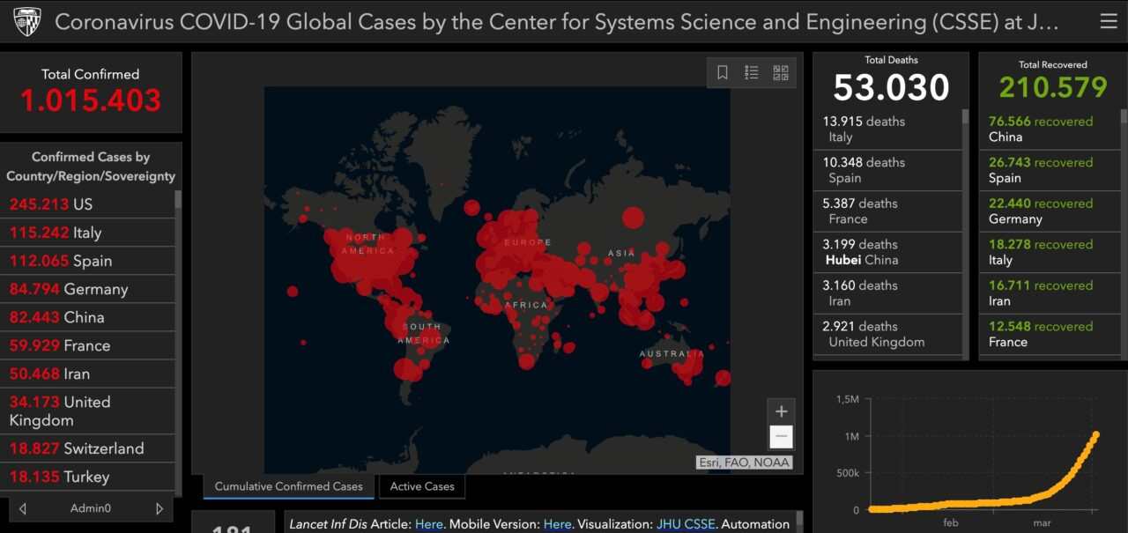
Task: Zoom out on the map with minus button
Action: pyautogui.click(x=781, y=437)
